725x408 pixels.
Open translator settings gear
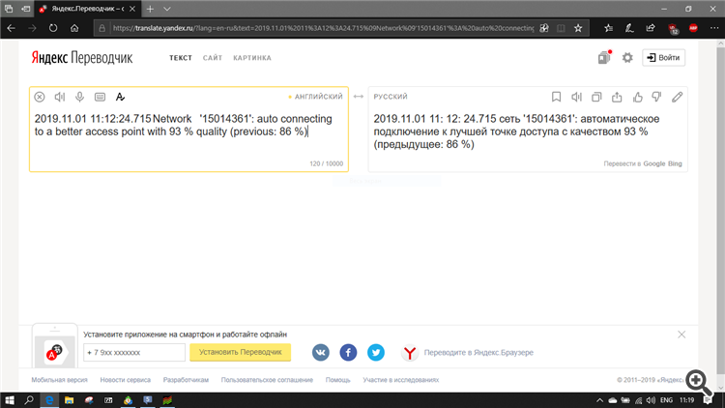pos(627,58)
